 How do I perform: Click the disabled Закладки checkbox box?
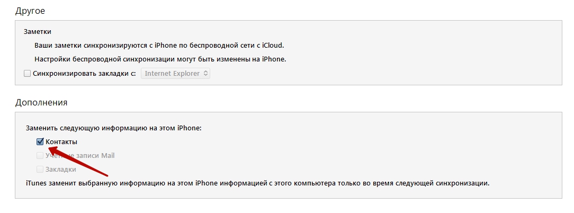point(40,170)
